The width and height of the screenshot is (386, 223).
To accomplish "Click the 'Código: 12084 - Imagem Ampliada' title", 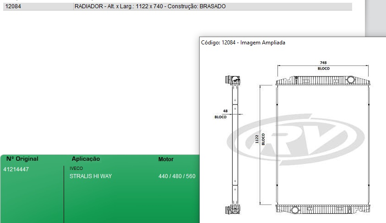I will (243, 43).
